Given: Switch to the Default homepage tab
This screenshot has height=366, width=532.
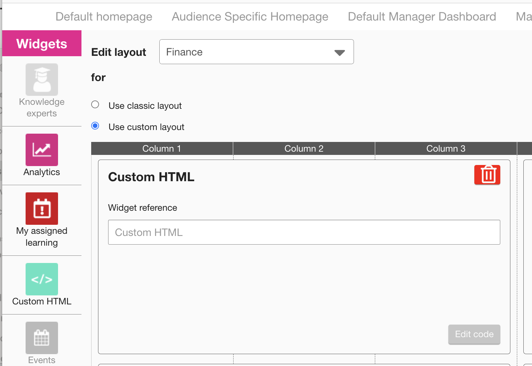Looking at the screenshot, I should coord(104,17).
